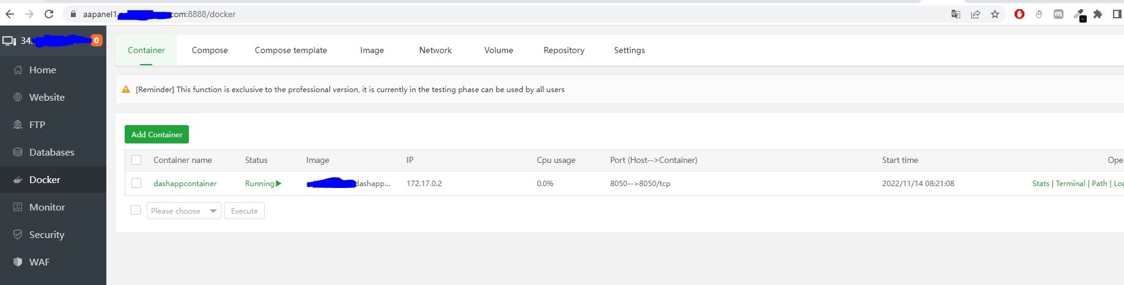Open WAF shield icon in sidebar

pos(18,262)
